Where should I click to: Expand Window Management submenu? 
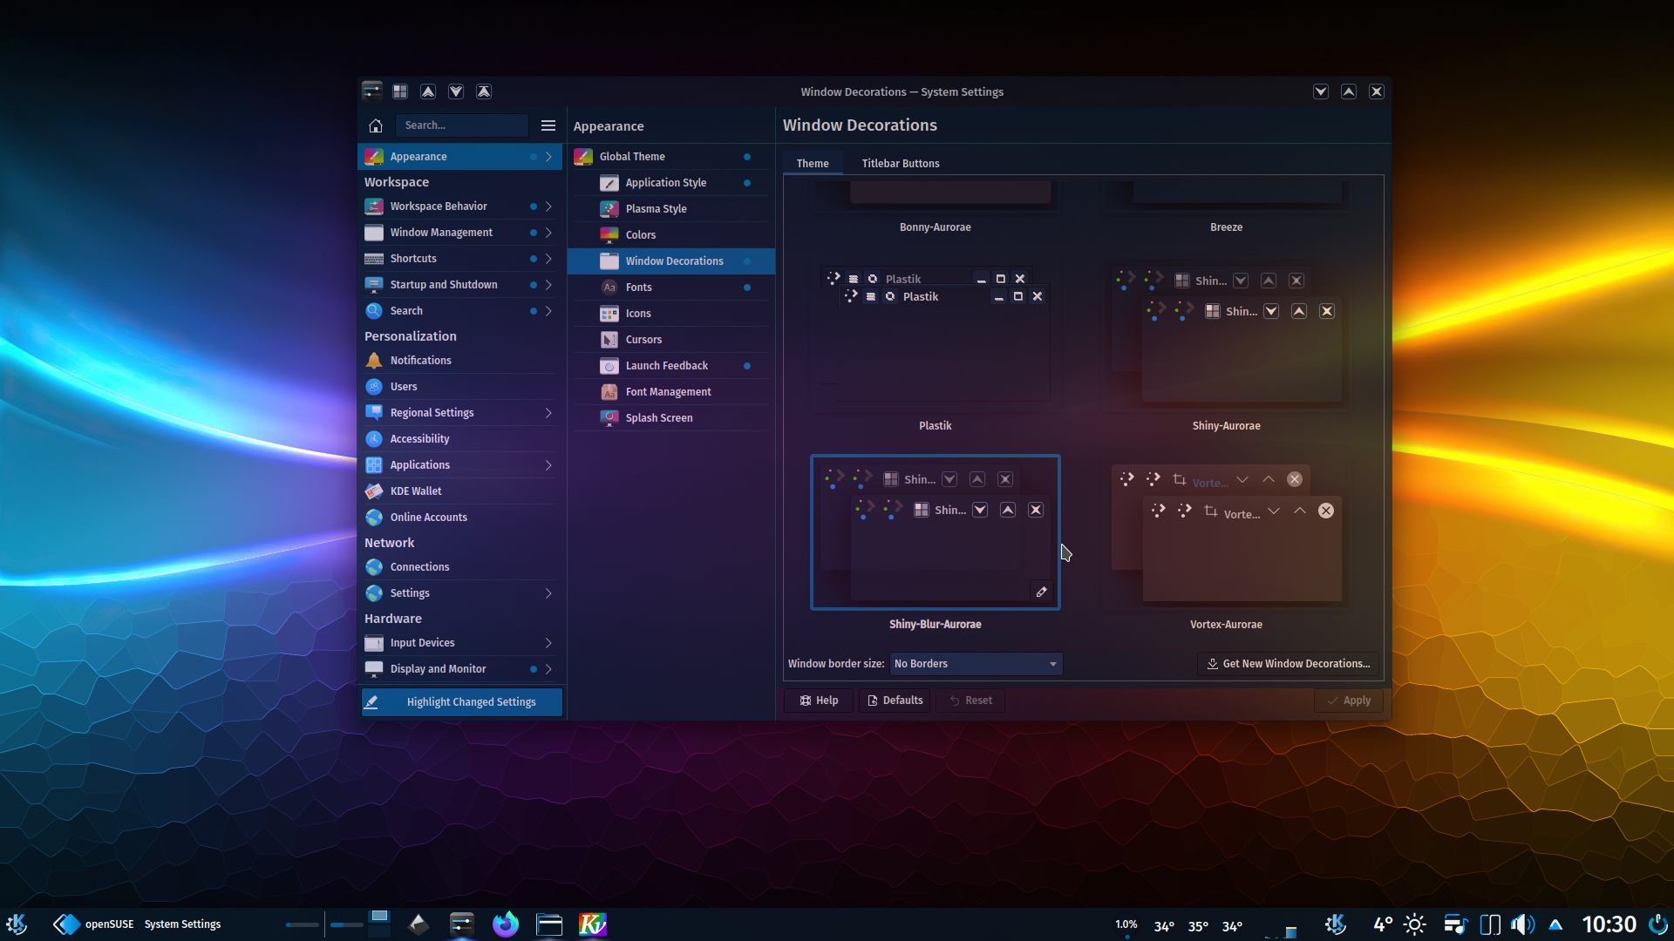point(548,233)
